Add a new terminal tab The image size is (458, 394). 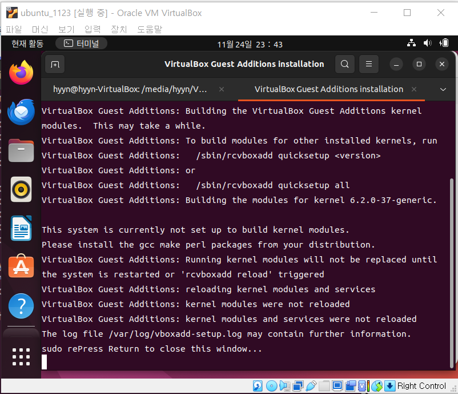[55, 64]
